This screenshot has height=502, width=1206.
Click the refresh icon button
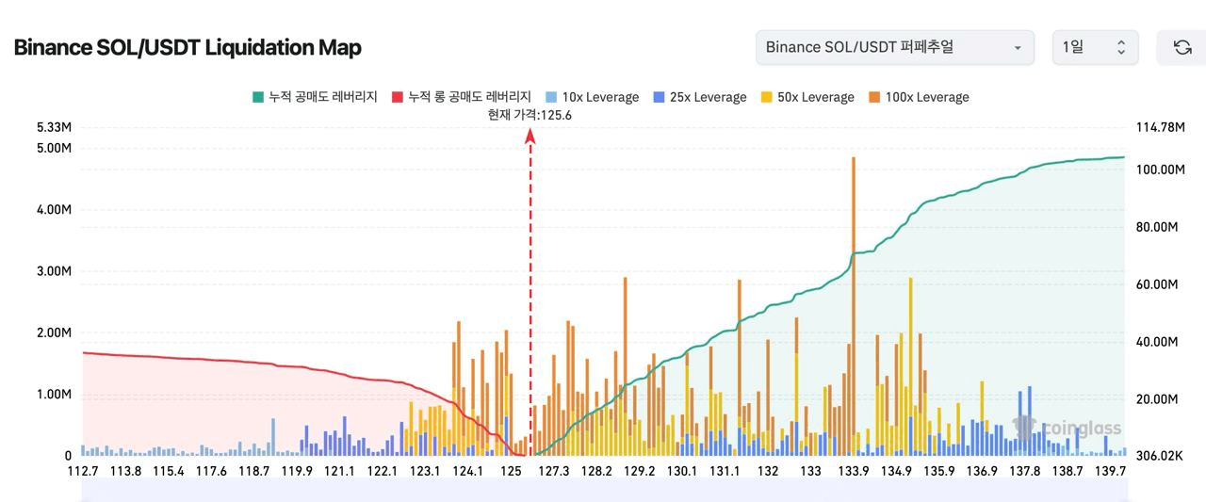point(1182,47)
